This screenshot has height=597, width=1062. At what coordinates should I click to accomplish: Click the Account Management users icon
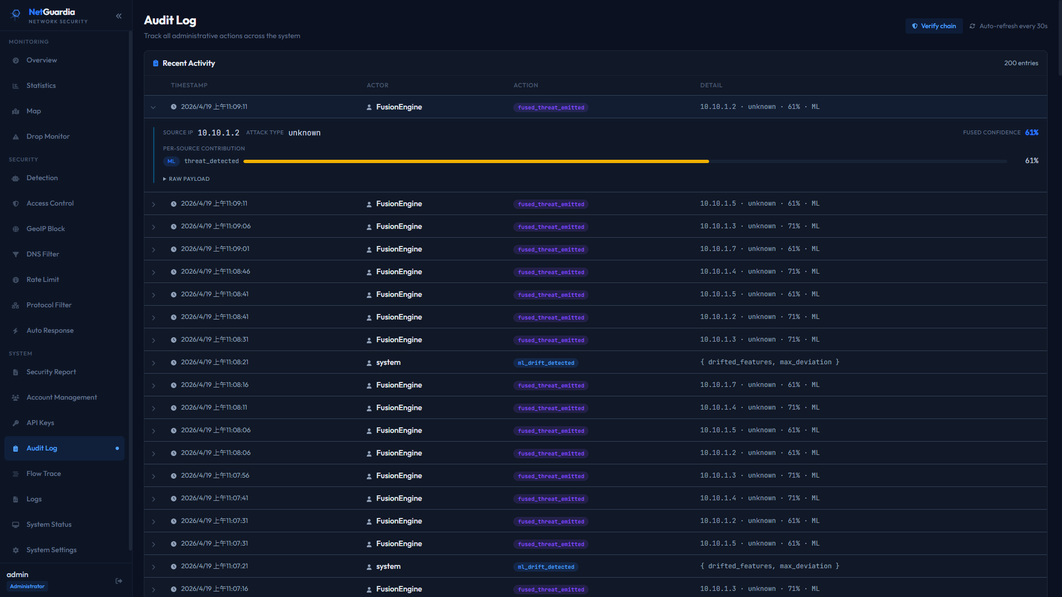tap(15, 398)
